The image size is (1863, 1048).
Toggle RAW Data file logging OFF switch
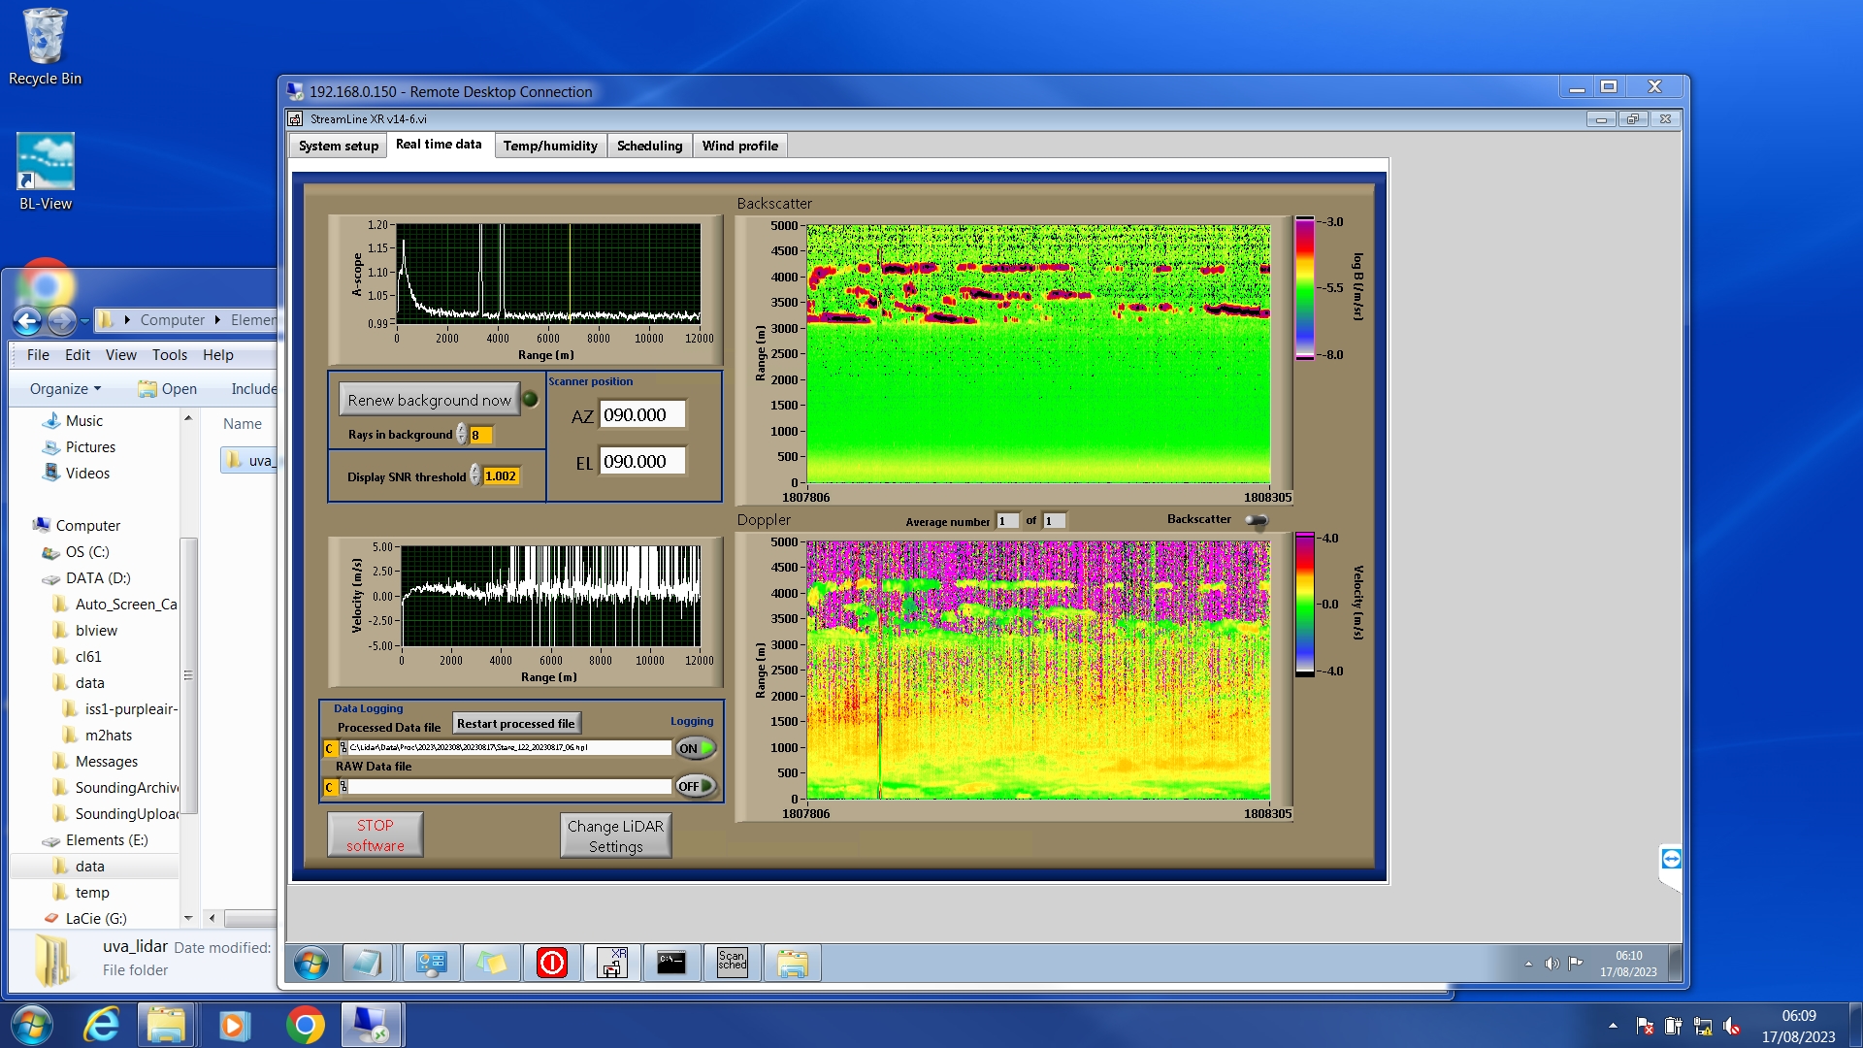696,786
